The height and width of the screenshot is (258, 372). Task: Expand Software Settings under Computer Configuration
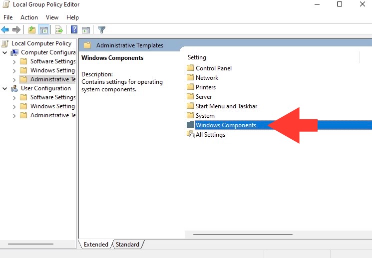coord(14,62)
